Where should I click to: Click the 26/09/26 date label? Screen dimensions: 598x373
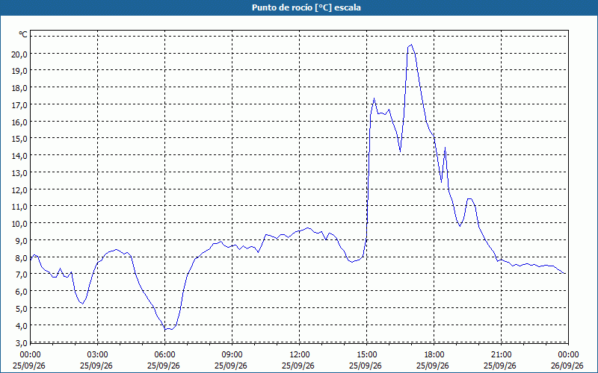coord(567,366)
